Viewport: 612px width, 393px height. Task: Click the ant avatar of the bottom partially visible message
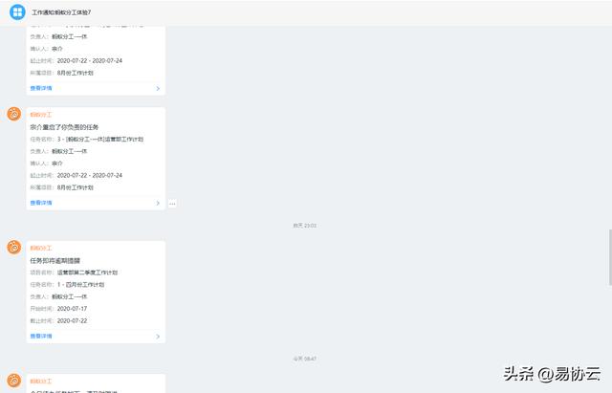coord(14,381)
